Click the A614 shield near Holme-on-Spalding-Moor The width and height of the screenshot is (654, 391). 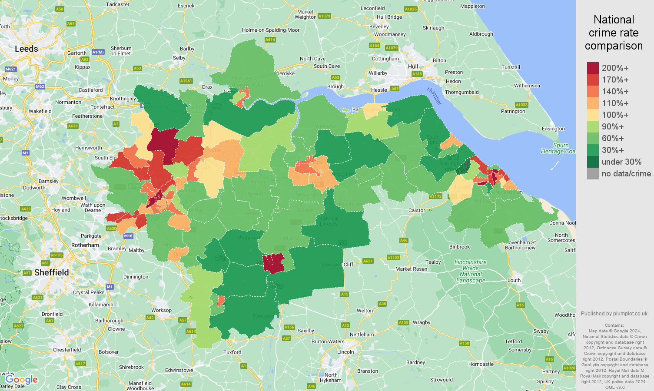270,40
